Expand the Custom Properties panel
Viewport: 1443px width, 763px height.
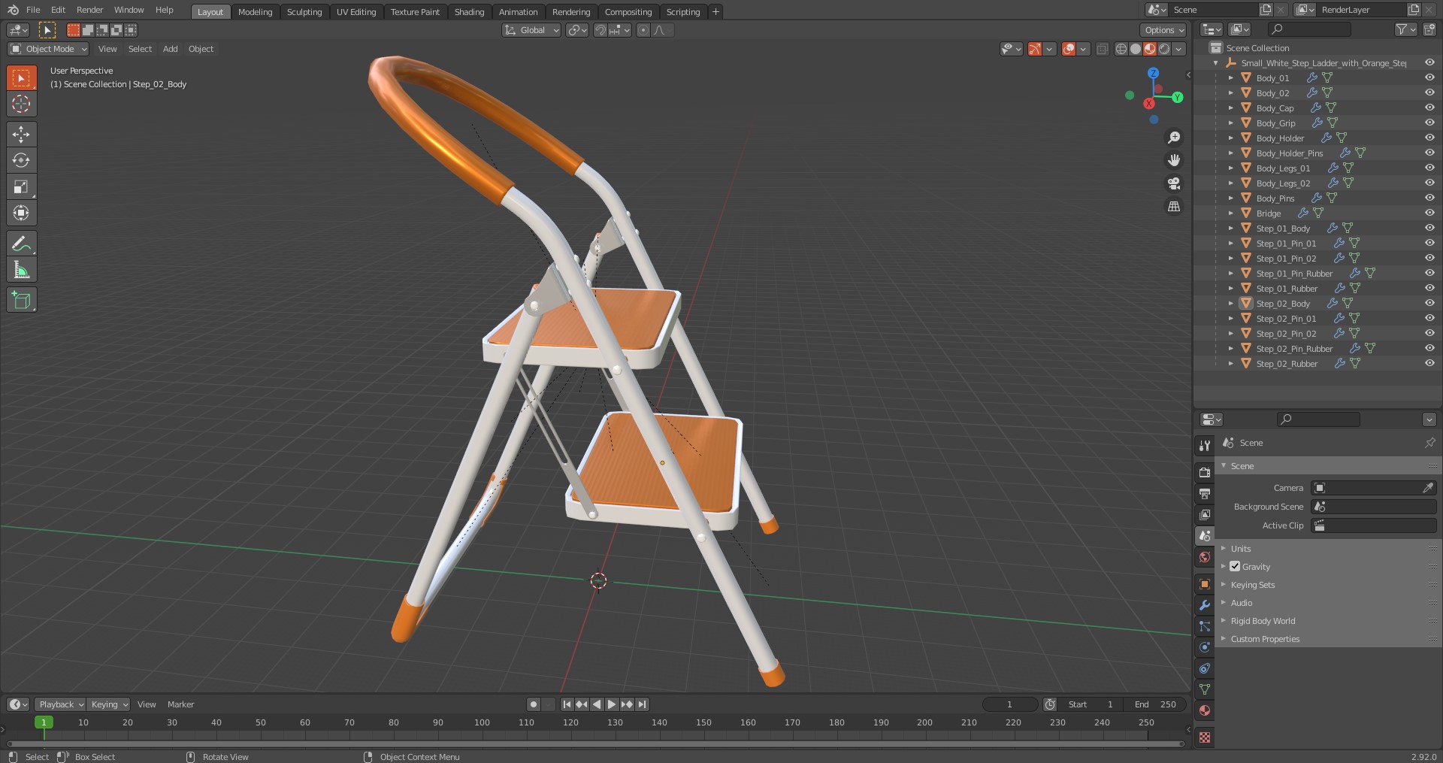tap(1265, 639)
